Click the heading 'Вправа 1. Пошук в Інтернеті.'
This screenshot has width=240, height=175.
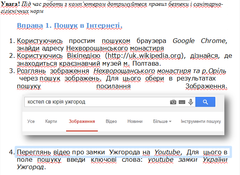point(70,26)
